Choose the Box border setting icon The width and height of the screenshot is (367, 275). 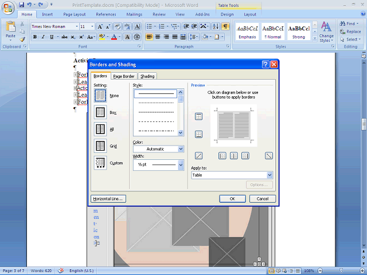click(100, 112)
